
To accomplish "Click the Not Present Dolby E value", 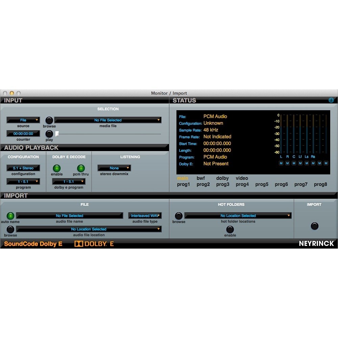I will (x=216, y=164).
